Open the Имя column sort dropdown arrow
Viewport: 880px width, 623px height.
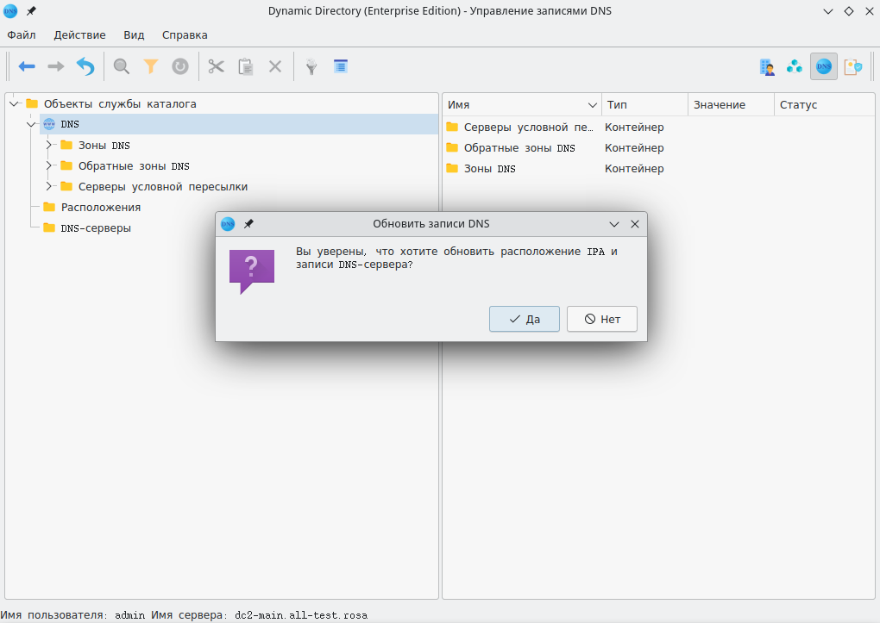pos(593,104)
